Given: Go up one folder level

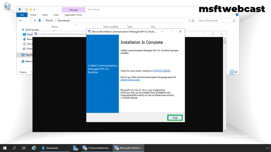Looking at the screenshot, I should 35,21.
